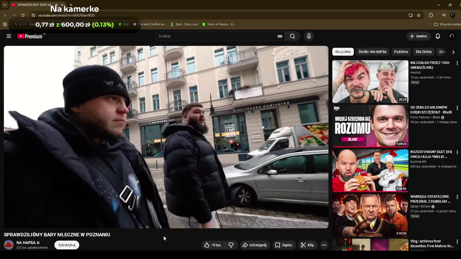
Task: Open the NA HAPSA channel avatar
Action: [x=9, y=245]
